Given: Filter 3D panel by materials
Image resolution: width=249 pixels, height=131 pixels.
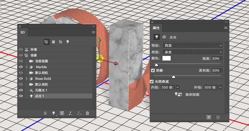Looking at the screenshot, I should tap(61, 42).
